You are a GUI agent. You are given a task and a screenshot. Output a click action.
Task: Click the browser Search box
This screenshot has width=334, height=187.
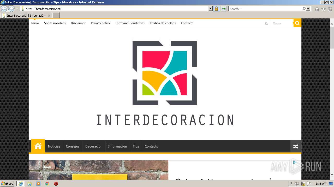[x=265, y=9]
